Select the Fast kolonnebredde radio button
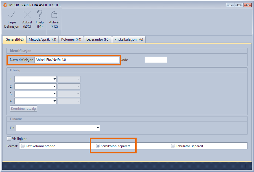The width and height of the screenshot is (254, 172). click(23, 146)
